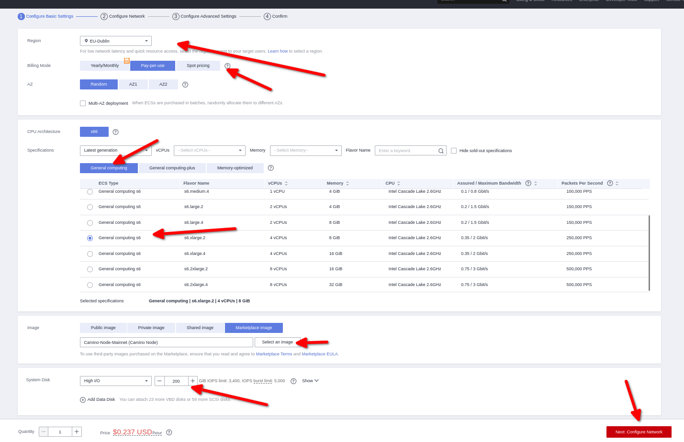Click the help icon next to the price
Image resolution: width=684 pixels, height=442 pixels.
[x=169, y=432]
